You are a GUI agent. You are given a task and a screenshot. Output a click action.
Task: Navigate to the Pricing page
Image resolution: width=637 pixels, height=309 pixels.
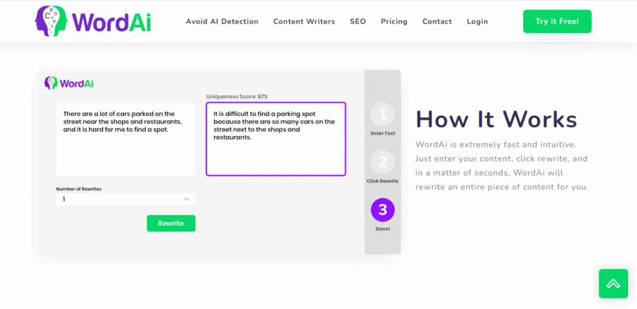[x=394, y=22]
